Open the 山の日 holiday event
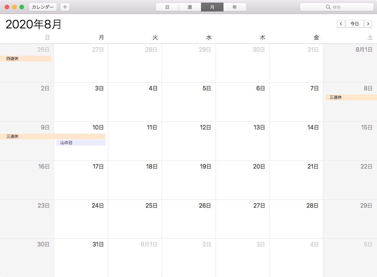Viewport: 377px width, 277px height. (x=81, y=143)
